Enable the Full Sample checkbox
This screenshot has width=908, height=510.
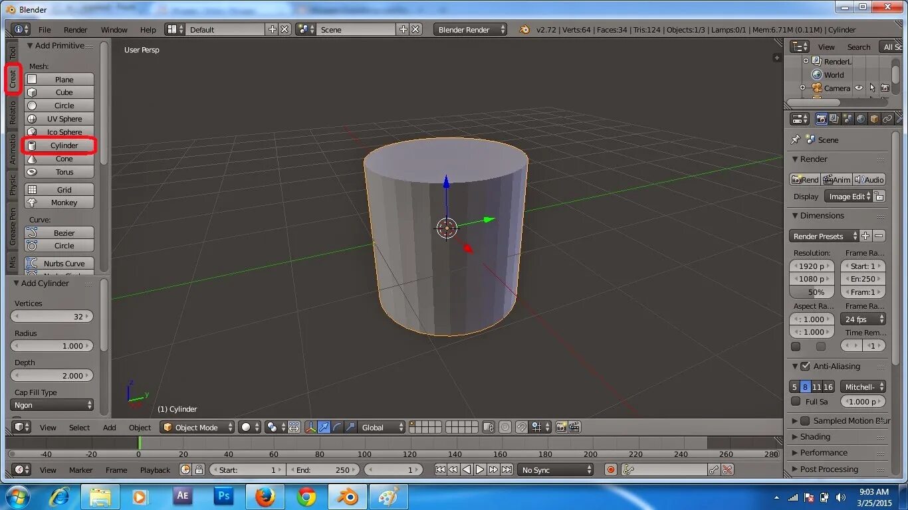pos(796,401)
